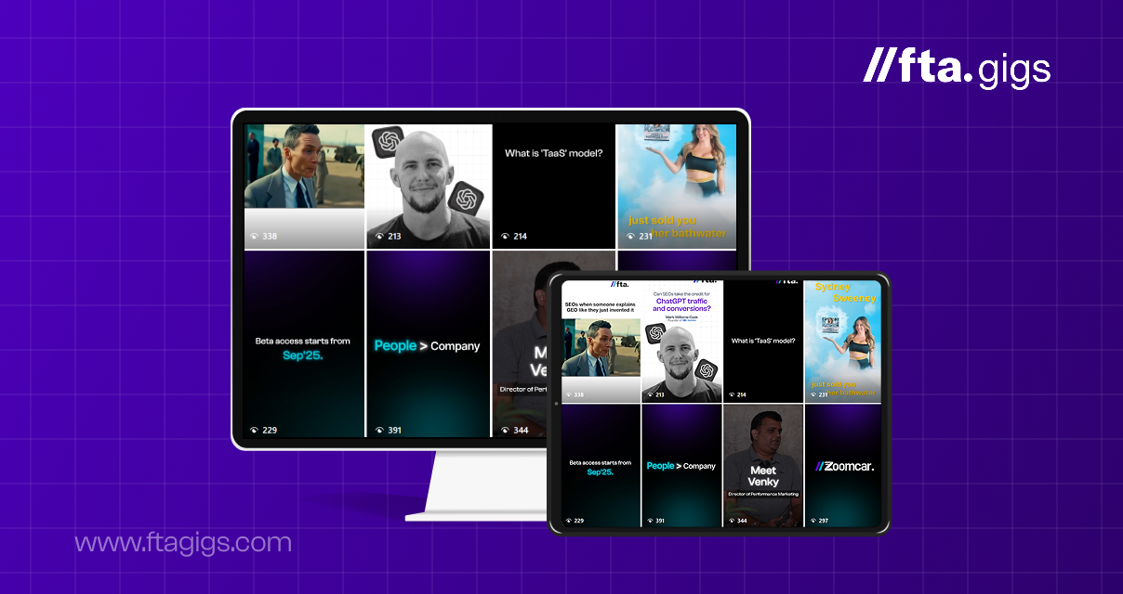The image size is (1123, 594).
Task: Open the bald man video on monitor
Action: (x=428, y=187)
